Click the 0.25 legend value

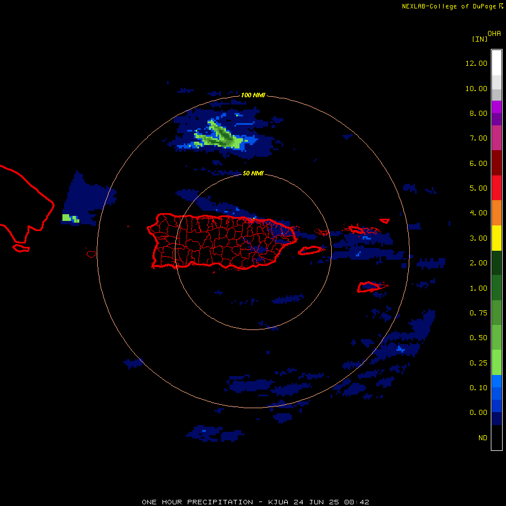coord(478,363)
